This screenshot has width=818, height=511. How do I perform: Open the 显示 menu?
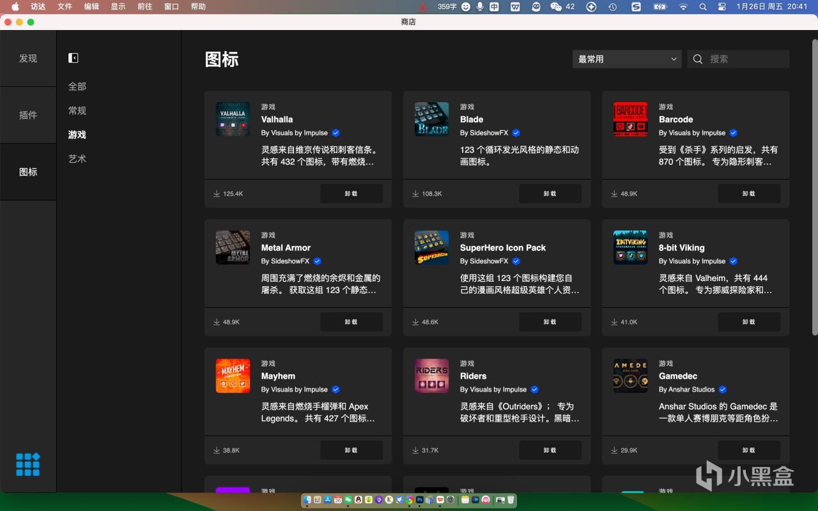[118, 6]
